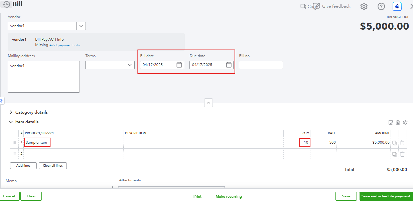
Task: Collapse the header with the up chevron
Action: [209, 103]
